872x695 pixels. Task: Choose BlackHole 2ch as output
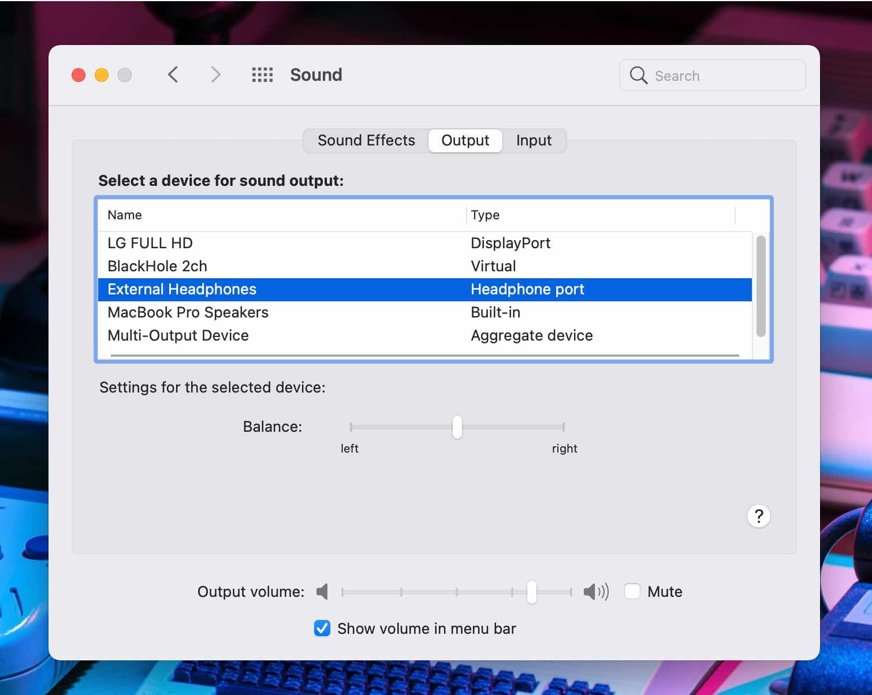[157, 266]
